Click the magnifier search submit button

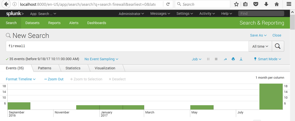[278, 46]
